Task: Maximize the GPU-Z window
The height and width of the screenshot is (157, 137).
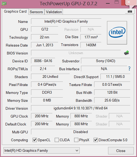Action: click(116, 2)
